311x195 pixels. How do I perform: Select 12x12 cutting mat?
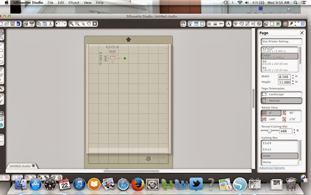(x=280, y=149)
